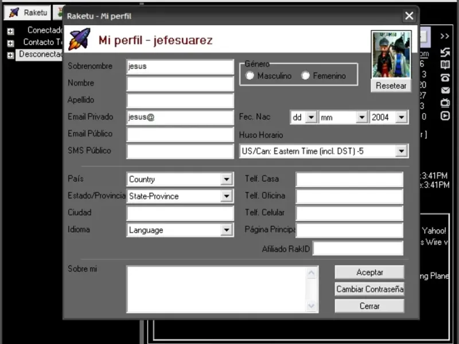Image resolution: width=459 pixels, height=344 pixels.
Task: Click the Email Público input field
Action: (180, 134)
